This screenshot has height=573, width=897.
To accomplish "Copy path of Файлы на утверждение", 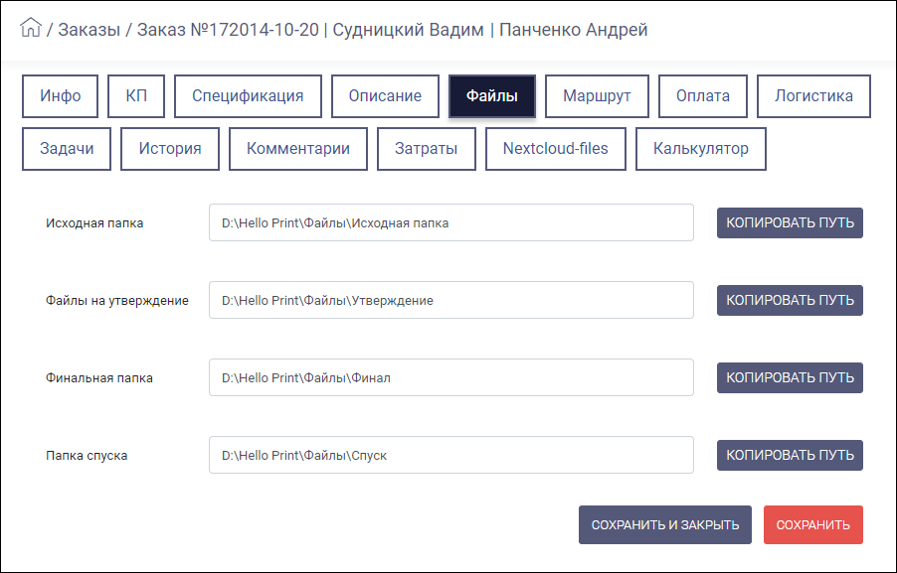I will (x=790, y=300).
